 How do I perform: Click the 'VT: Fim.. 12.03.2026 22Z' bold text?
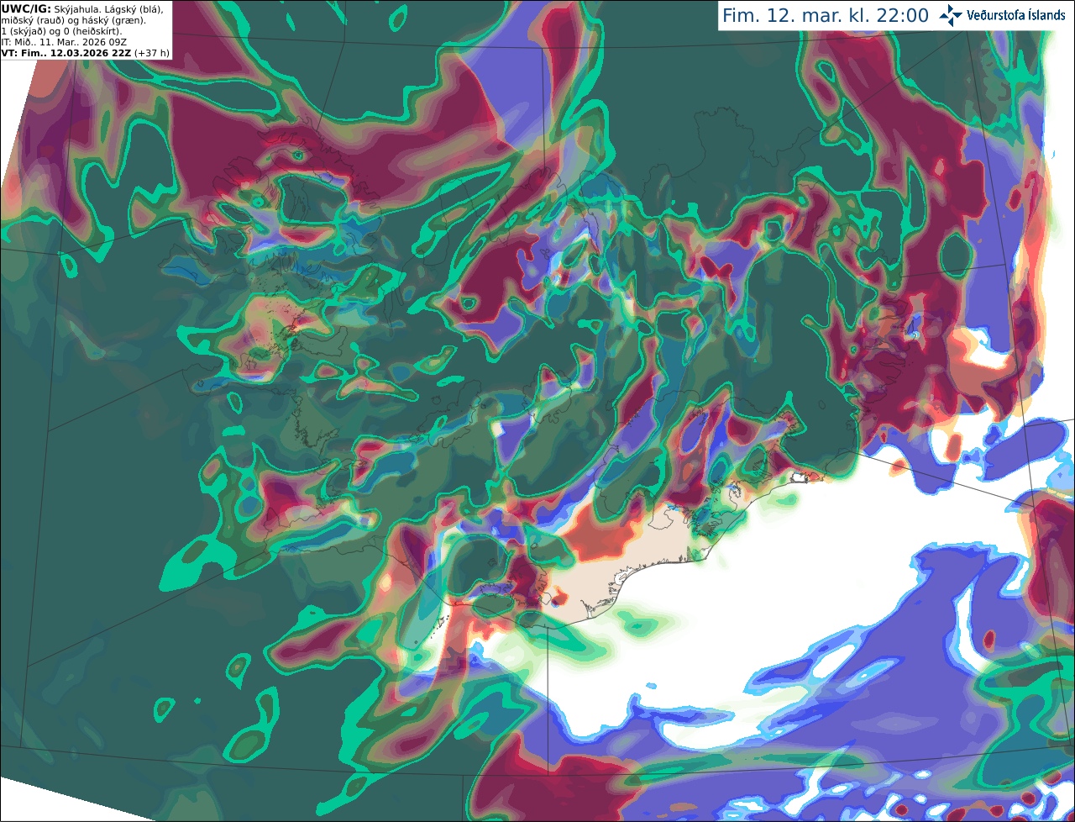[x=66, y=53]
